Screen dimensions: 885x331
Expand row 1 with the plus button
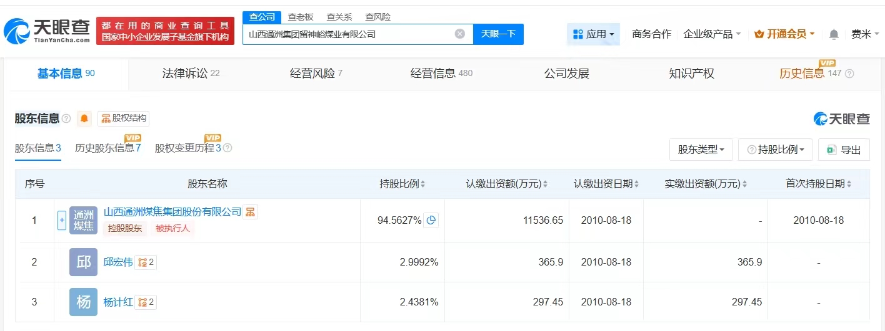(x=61, y=220)
